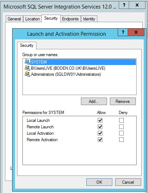Image resolution: width=148 pixels, height=193 pixels.
Task: Click the SYSTEM group icon
Action: pyautogui.click(x=27, y=62)
